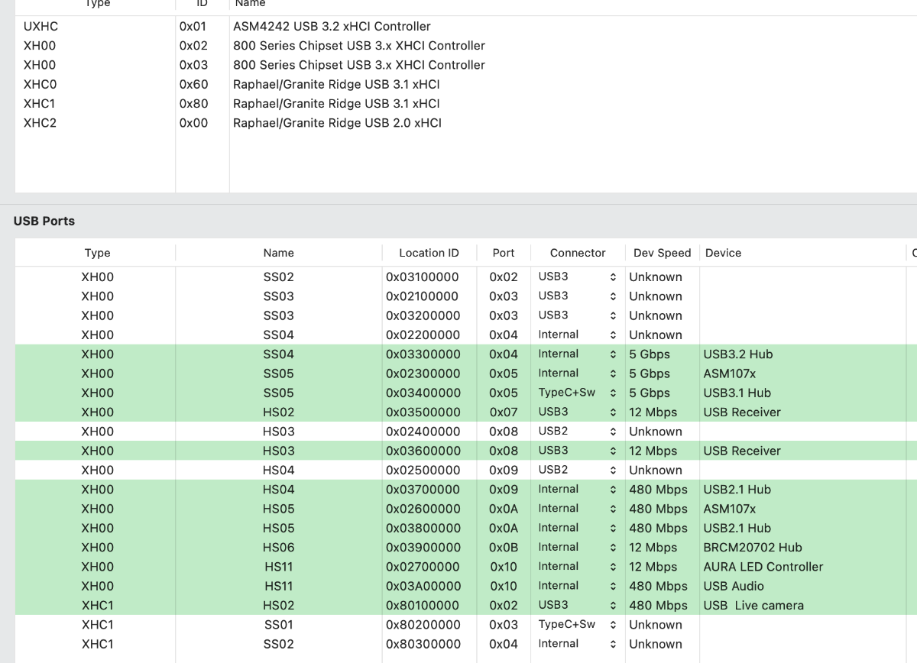Sort ports by Connector column header

click(578, 253)
